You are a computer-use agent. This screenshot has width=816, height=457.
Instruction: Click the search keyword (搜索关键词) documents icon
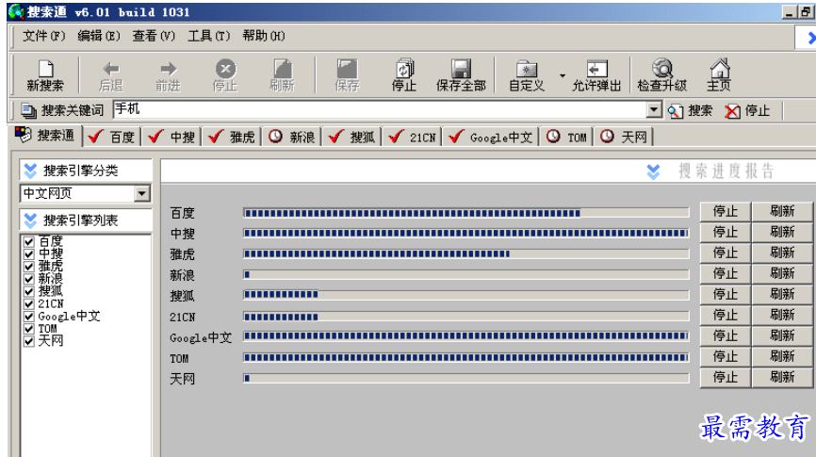[28, 110]
